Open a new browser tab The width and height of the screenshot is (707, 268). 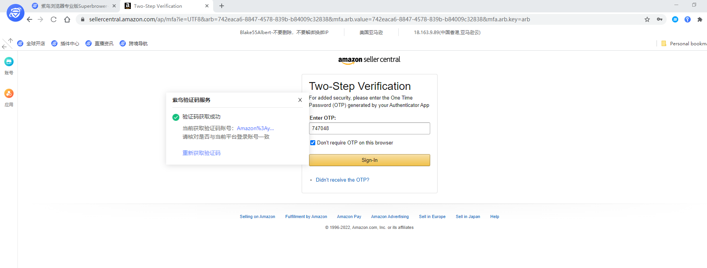222,6
